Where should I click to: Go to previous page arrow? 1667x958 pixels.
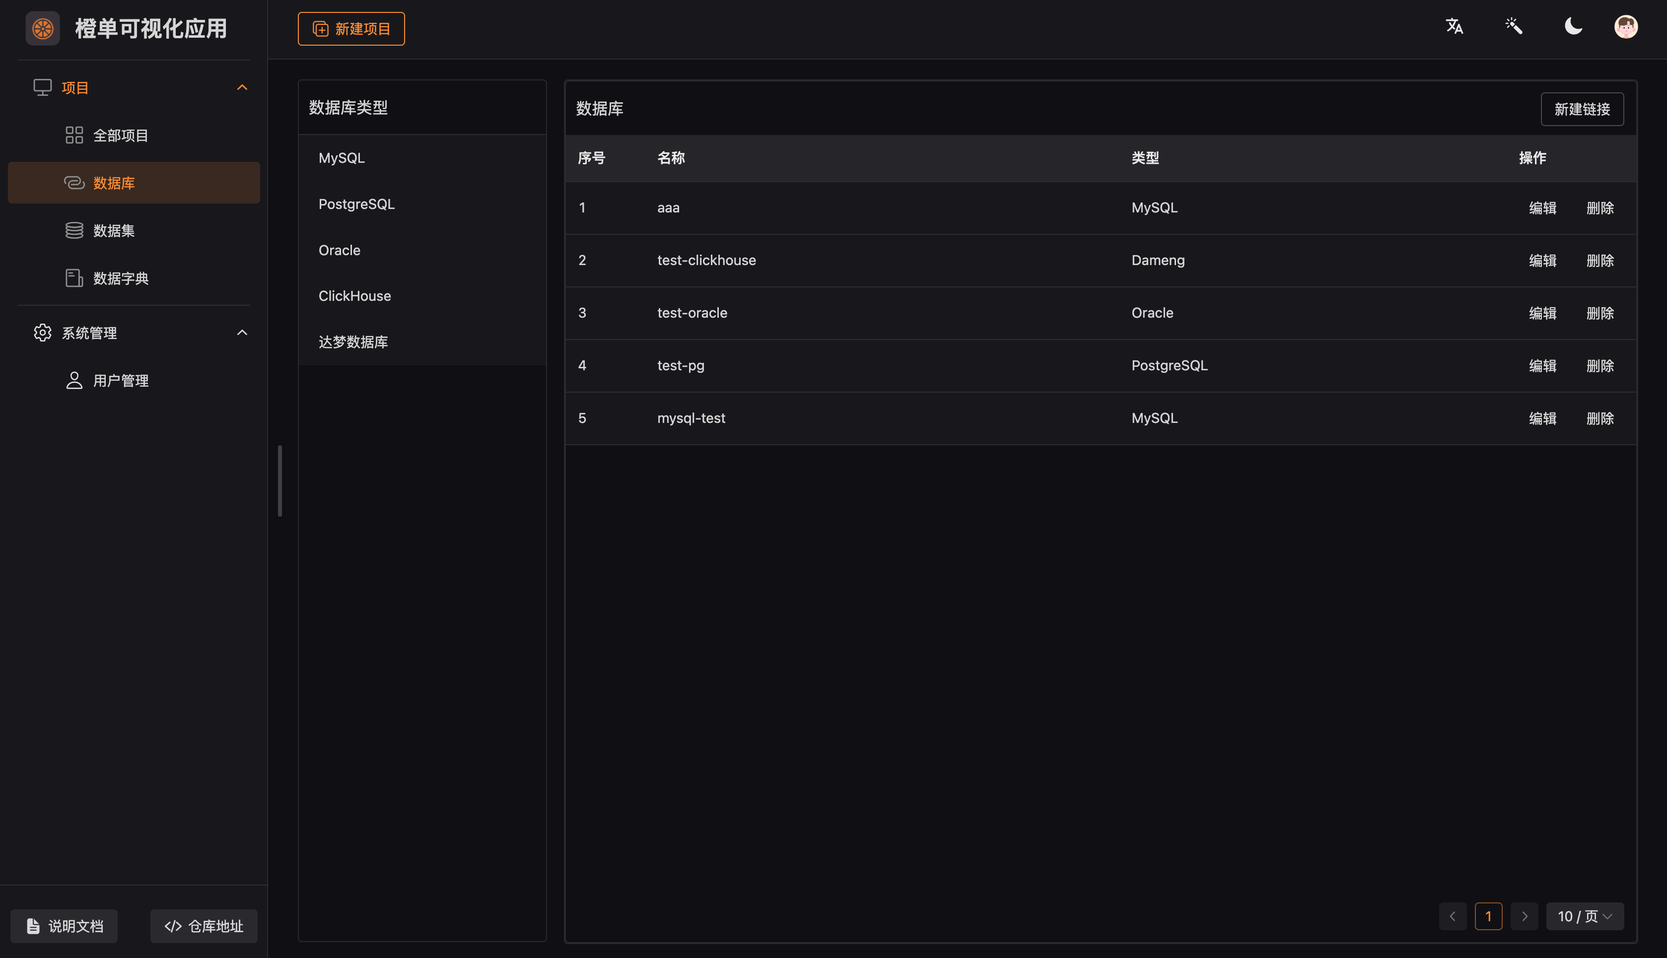coord(1453,916)
